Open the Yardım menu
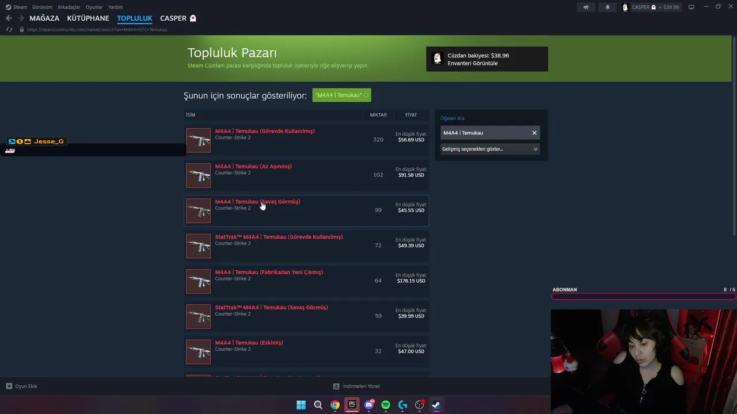 pyautogui.click(x=115, y=7)
